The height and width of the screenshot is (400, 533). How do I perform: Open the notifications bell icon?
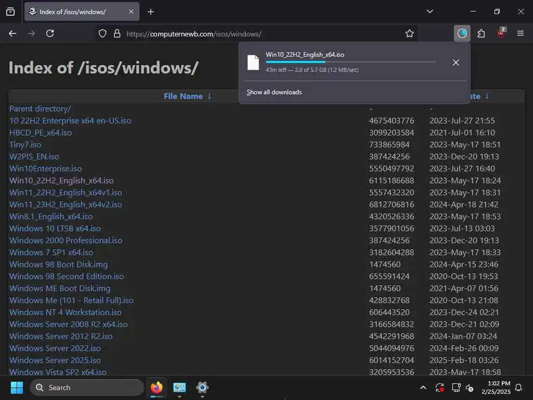pos(519,387)
